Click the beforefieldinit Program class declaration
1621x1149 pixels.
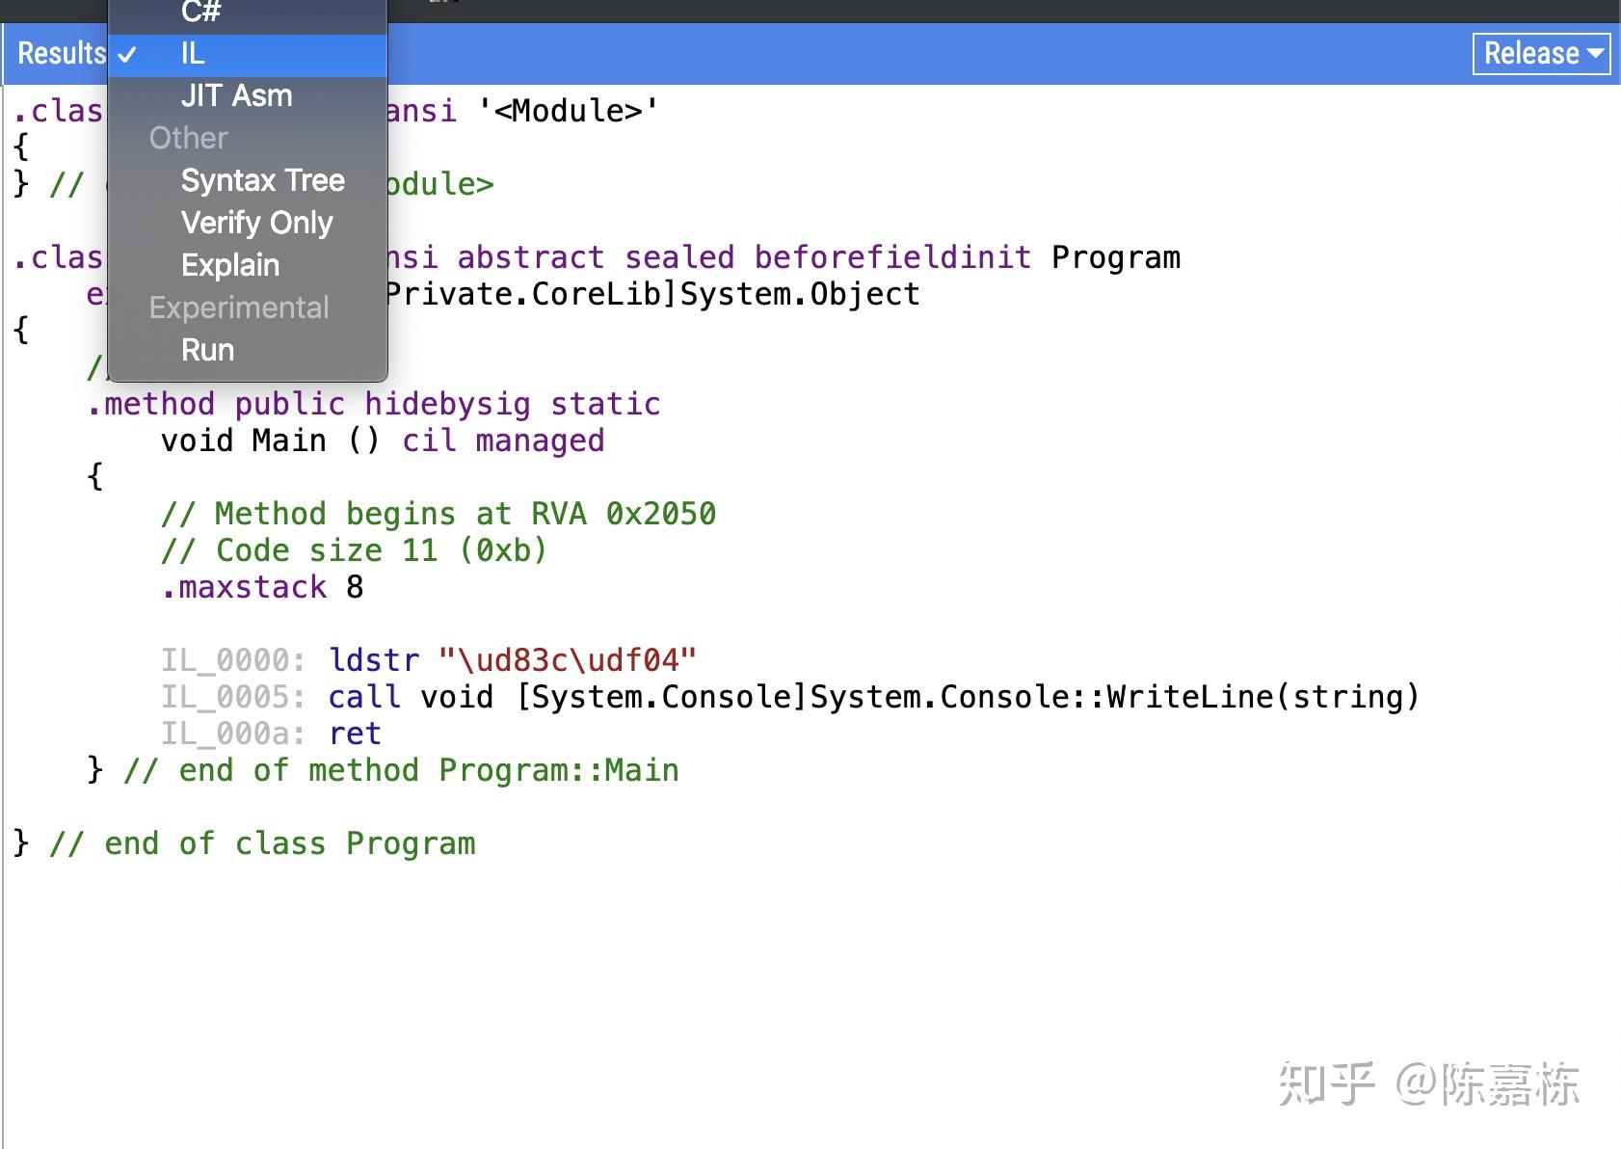(x=1116, y=256)
